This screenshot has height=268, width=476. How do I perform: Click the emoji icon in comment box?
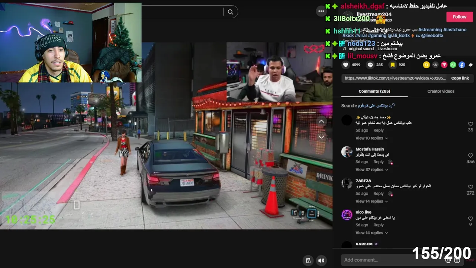(x=457, y=260)
